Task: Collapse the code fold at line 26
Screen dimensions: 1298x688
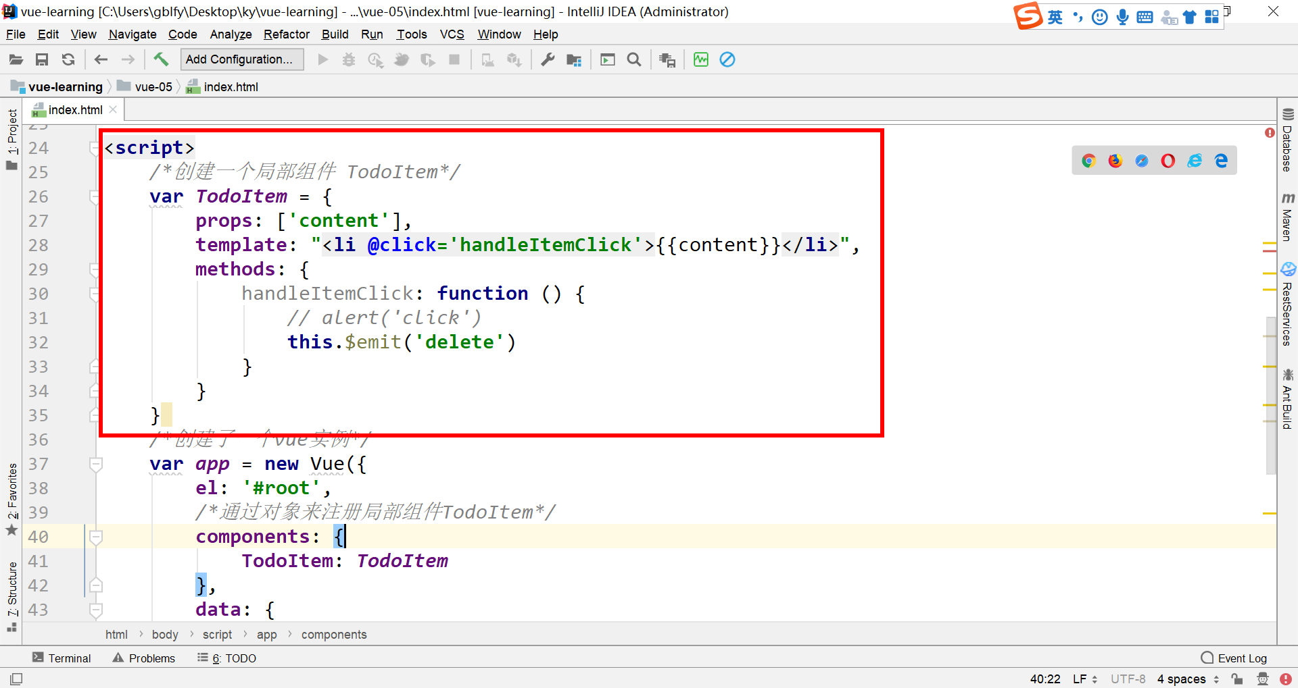Action: point(95,196)
